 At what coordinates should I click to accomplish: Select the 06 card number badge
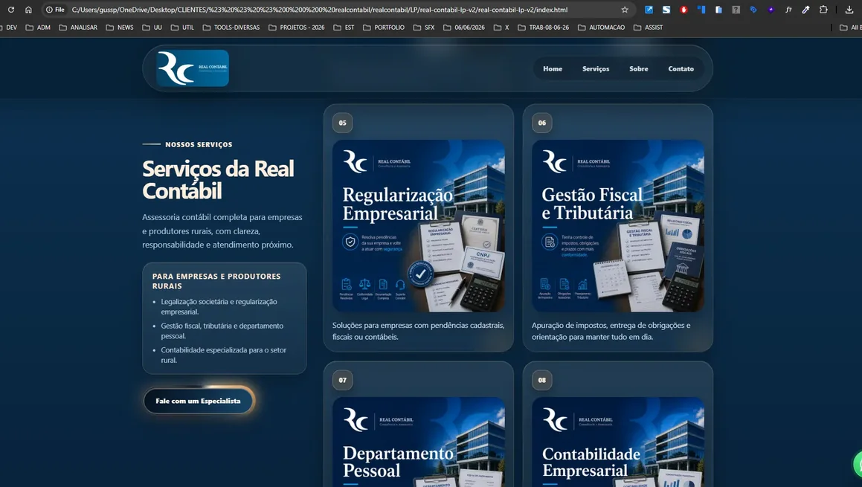[x=542, y=123]
